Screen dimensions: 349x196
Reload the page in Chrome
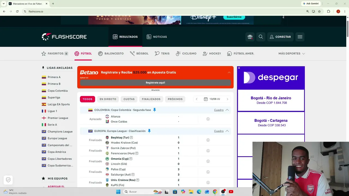tap(17, 11)
